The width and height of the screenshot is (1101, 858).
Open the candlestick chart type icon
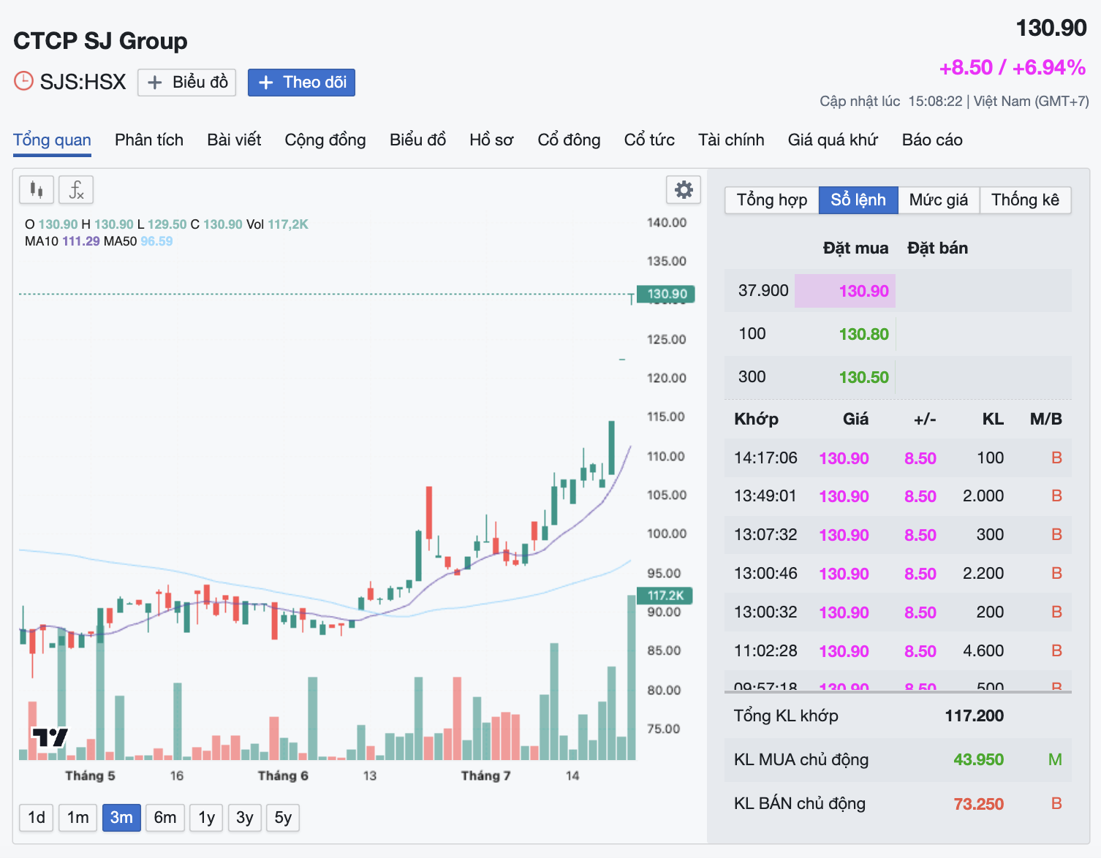tap(37, 190)
